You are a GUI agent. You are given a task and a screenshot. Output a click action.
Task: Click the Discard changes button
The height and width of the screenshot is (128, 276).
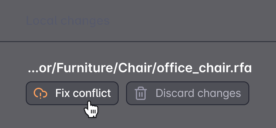pos(187,93)
